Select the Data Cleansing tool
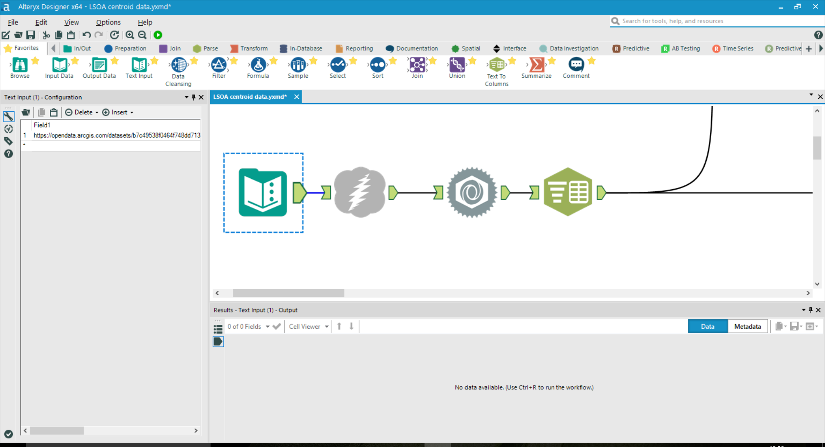 pos(178,65)
